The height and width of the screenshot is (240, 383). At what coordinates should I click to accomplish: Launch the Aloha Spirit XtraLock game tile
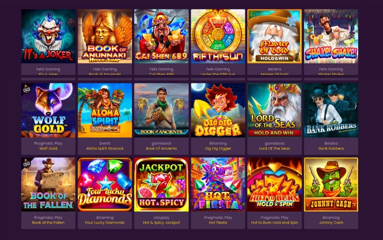pos(105,110)
